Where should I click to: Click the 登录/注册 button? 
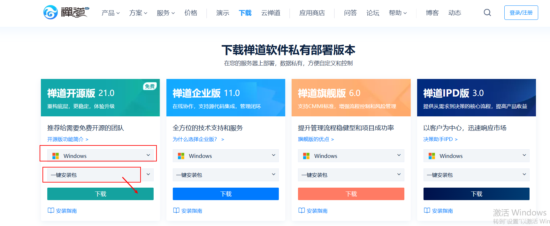521,12
